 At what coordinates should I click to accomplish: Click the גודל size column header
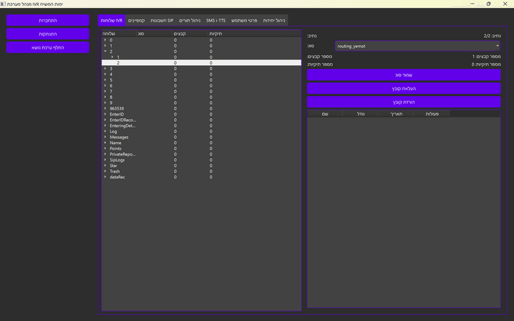point(360,114)
